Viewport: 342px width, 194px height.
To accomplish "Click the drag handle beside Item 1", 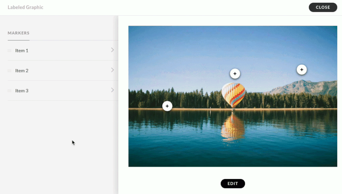I will pos(9,51).
